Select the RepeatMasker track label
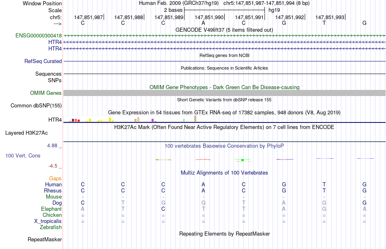This screenshot has height=249, width=386. tap(45, 239)
